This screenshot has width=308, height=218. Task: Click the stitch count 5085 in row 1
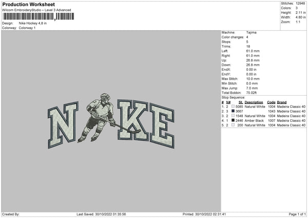tap(239, 106)
